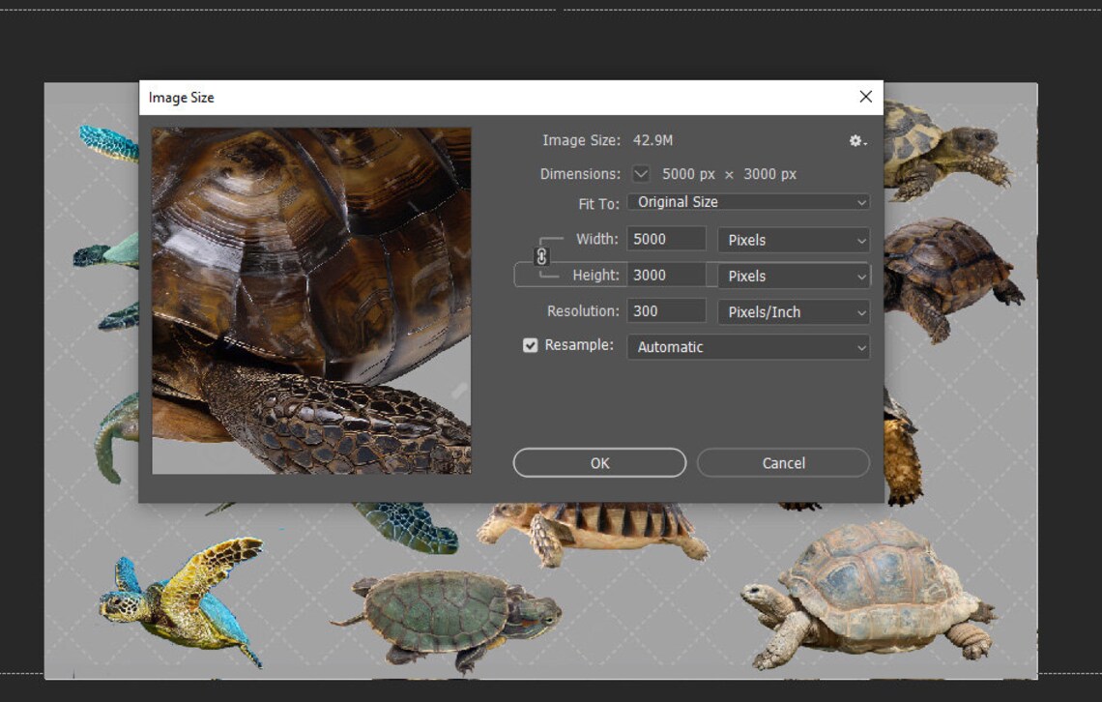Open the Resample method dropdown set to Automatic
This screenshot has width=1102, height=702.
click(x=748, y=347)
